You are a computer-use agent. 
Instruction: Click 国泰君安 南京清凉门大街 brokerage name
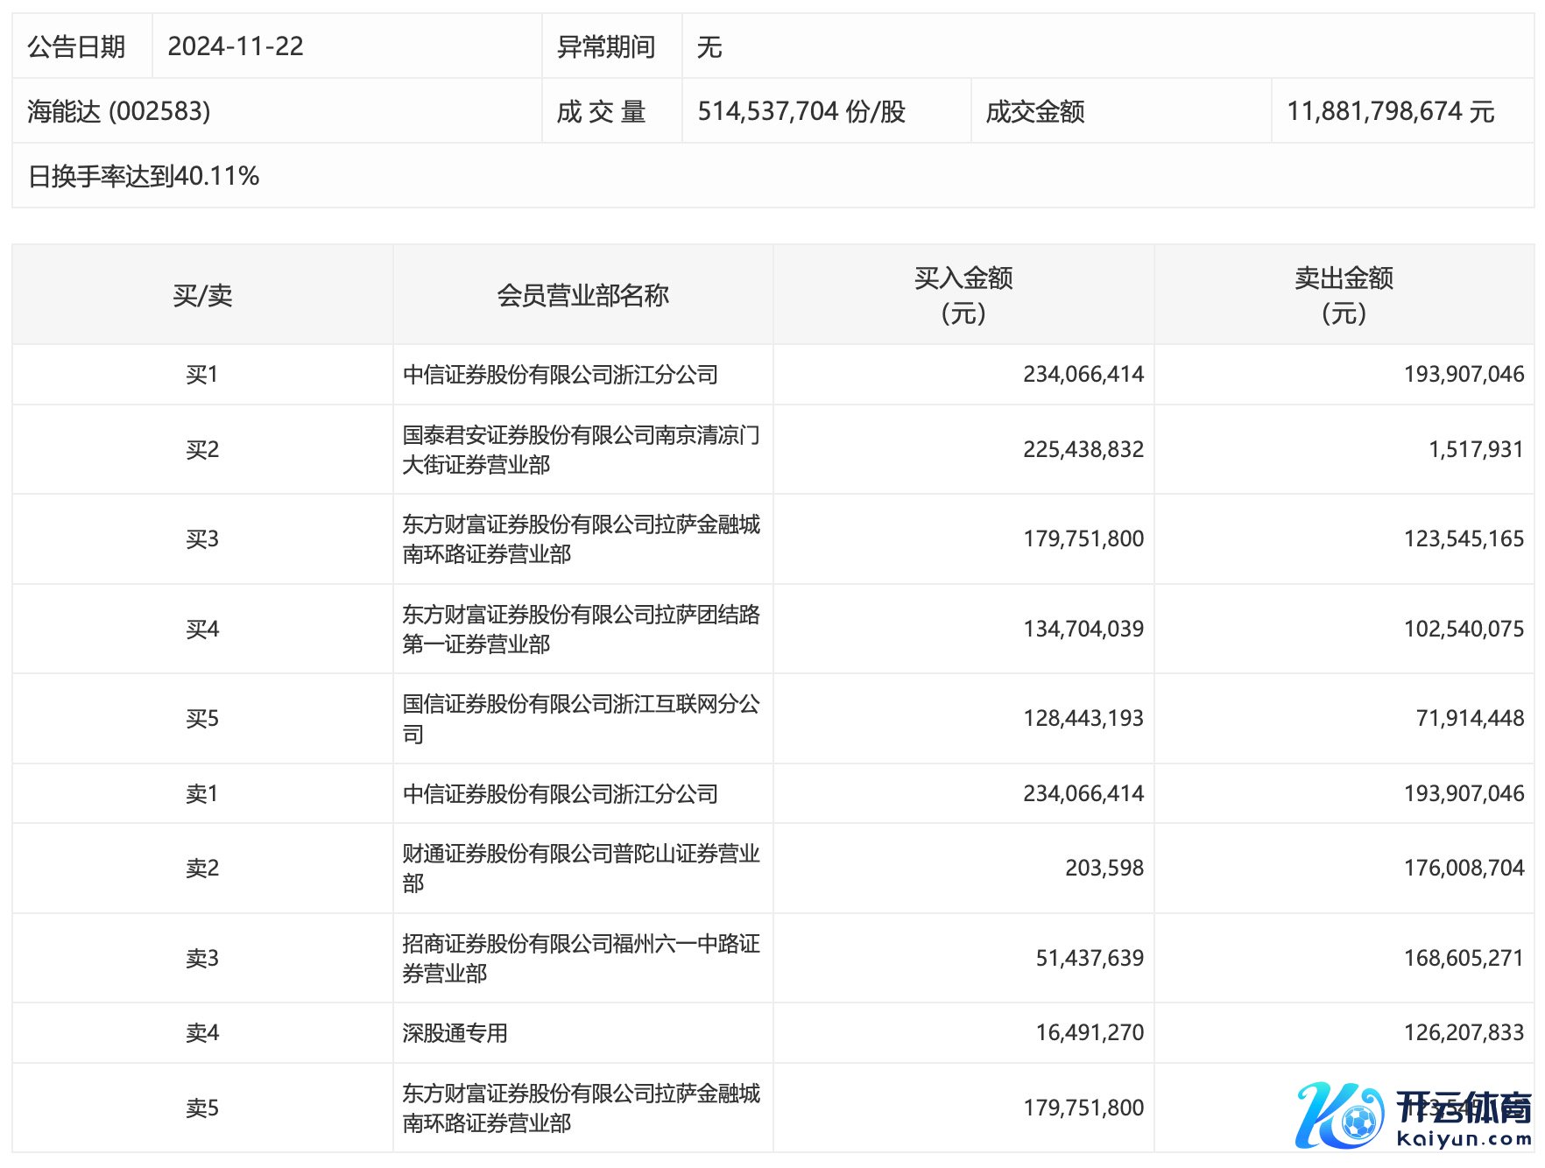[581, 449]
